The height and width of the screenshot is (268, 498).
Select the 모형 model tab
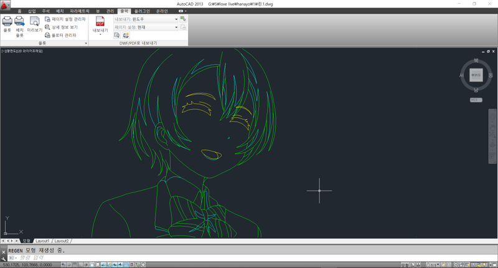tap(26, 241)
